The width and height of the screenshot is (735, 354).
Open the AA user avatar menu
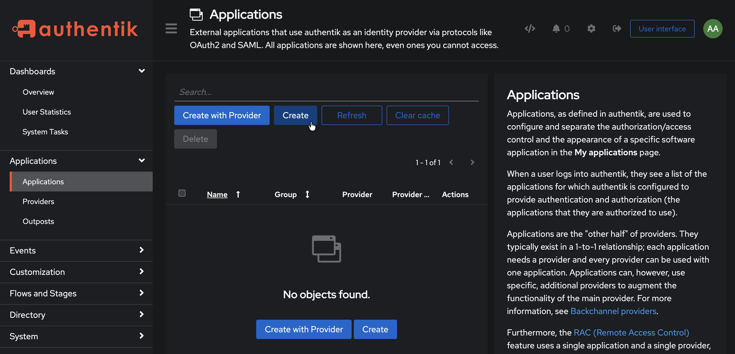pos(713,28)
